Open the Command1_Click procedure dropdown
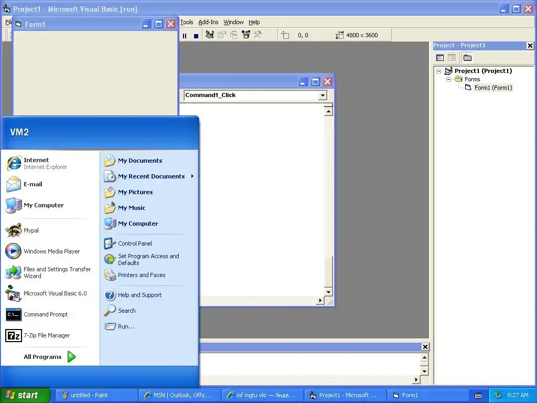 click(323, 96)
